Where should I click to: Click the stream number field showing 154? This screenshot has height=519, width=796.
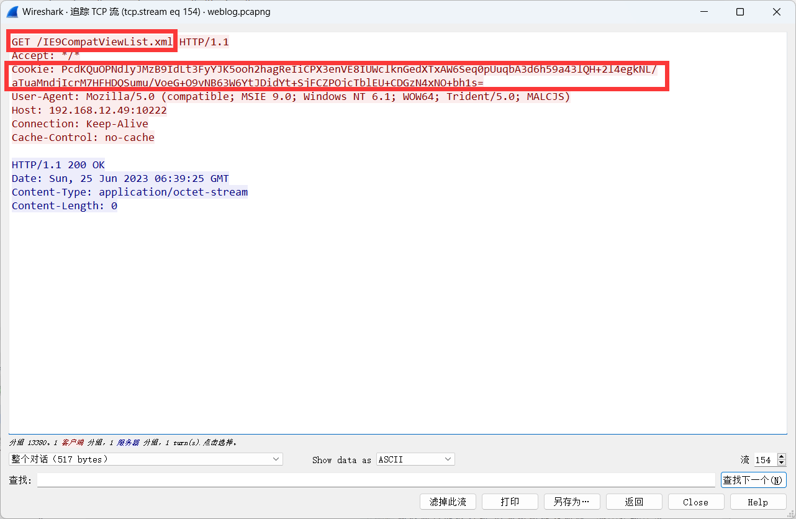click(764, 460)
